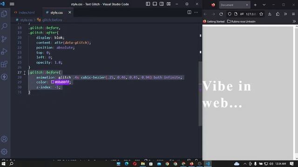The width and height of the screenshot is (298, 167).
Task: Open Customize Layout options
Action: tap(169, 4)
